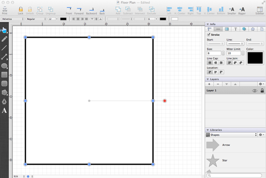Switch to the Fill info tab
The height and width of the screenshot is (178, 266).
click(x=227, y=29)
